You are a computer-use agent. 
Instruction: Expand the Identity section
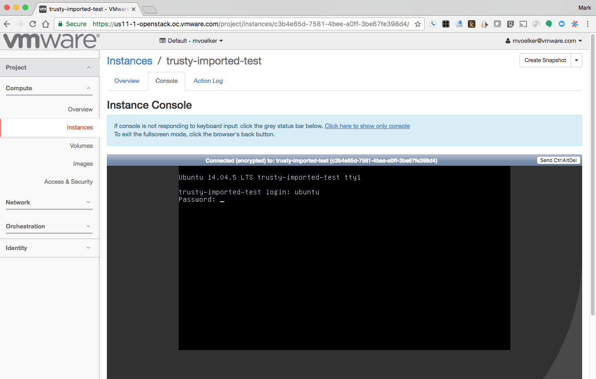(50, 248)
